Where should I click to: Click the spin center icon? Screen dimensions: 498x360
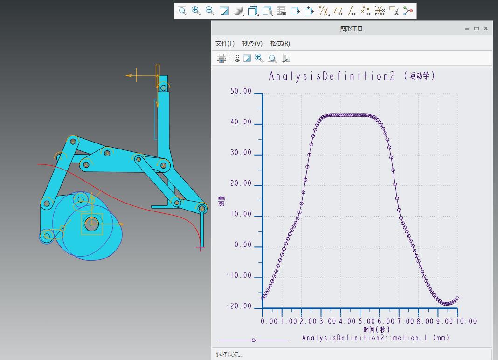pyautogui.click(x=408, y=11)
